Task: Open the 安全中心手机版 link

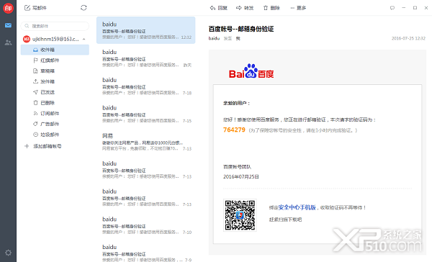Action: point(297,207)
